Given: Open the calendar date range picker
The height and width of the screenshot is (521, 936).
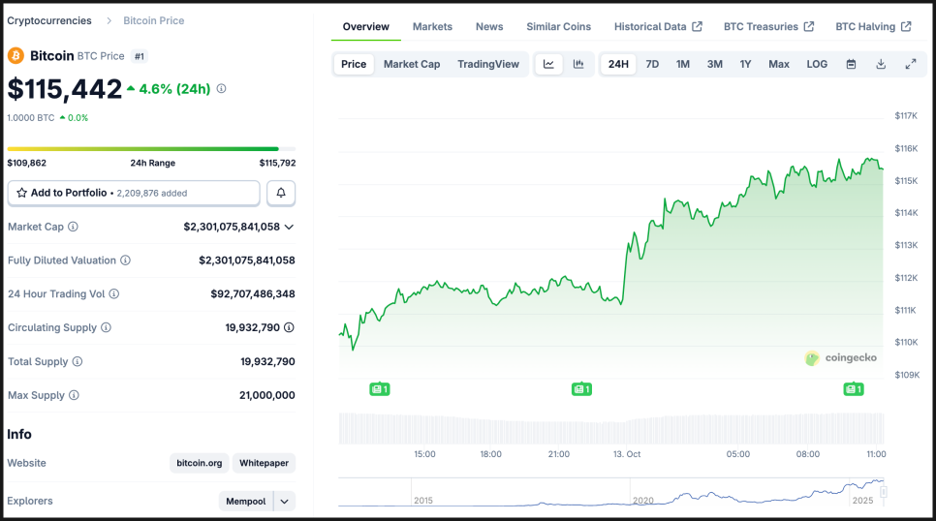Looking at the screenshot, I should point(851,64).
